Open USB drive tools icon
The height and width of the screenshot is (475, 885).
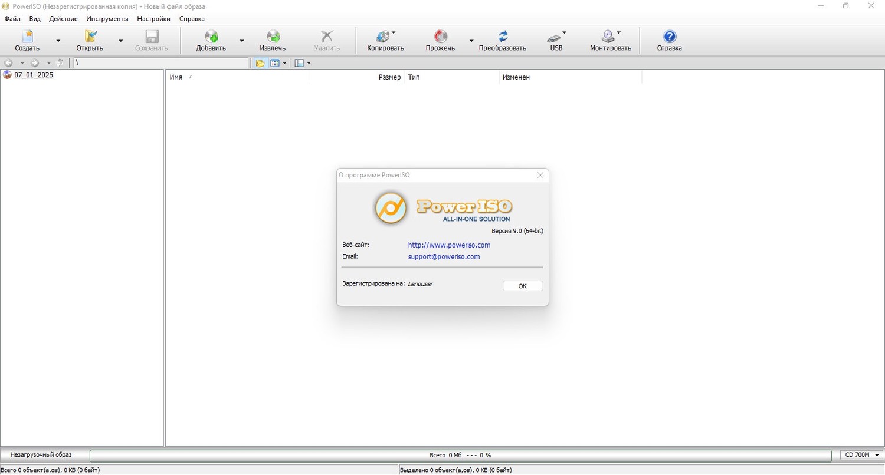coord(556,41)
